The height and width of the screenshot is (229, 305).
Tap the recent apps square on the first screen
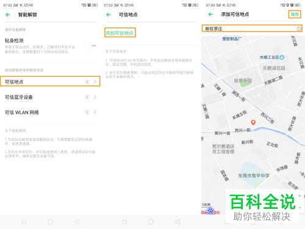[24, 222]
